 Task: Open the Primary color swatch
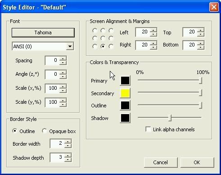125,81
